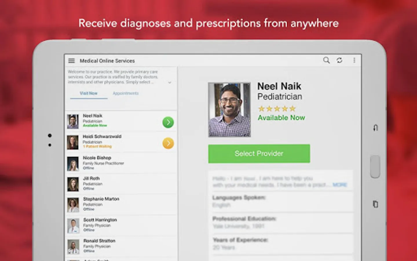Open the hamburger menu icon
417x261 pixels.
(72, 61)
